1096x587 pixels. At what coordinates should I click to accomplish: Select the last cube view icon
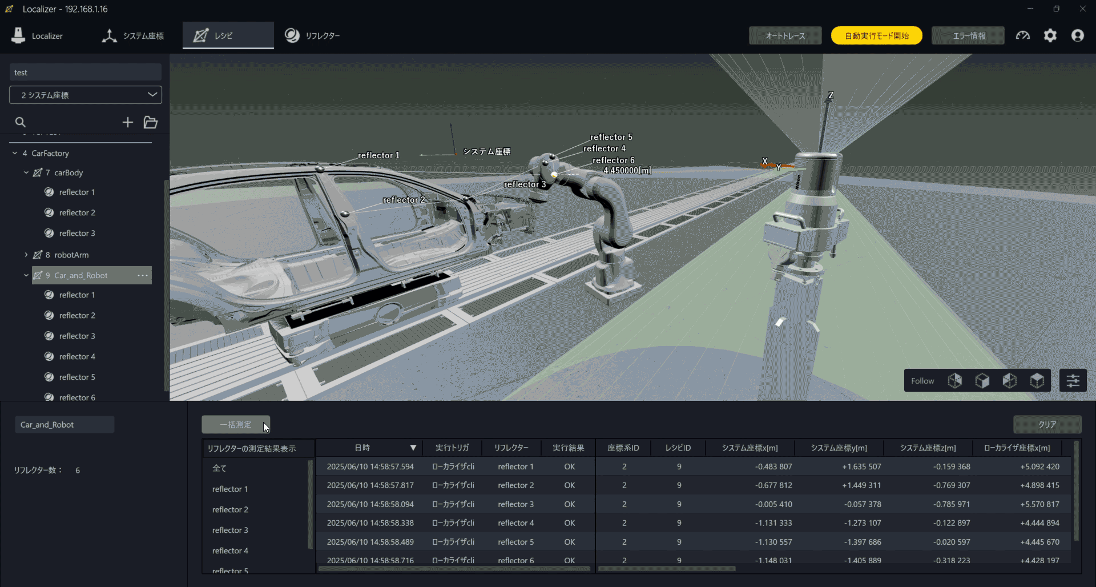pos(1037,381)
